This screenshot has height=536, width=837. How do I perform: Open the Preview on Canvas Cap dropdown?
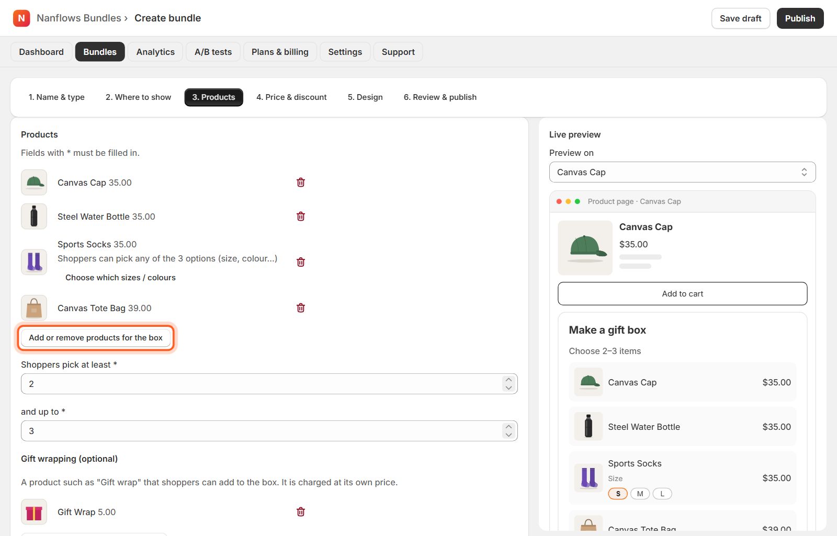(x=682, y=172)
